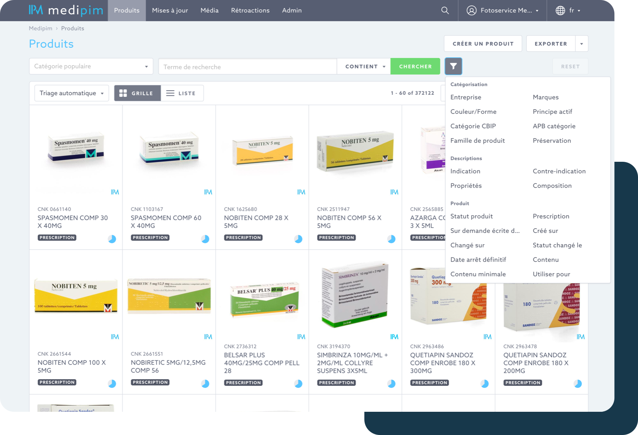Click IPM badge on Belsar Plus card
Viewport: 638px width, 435px height.
tap(301, 337)
